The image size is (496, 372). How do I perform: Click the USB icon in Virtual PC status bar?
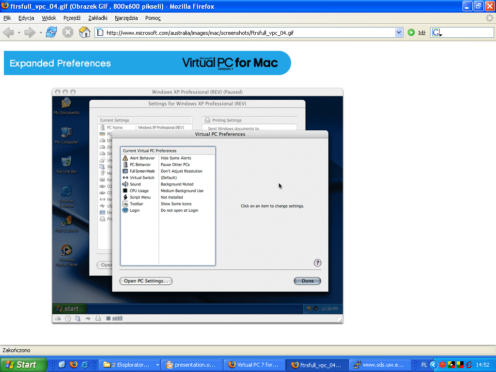(88, 319)
